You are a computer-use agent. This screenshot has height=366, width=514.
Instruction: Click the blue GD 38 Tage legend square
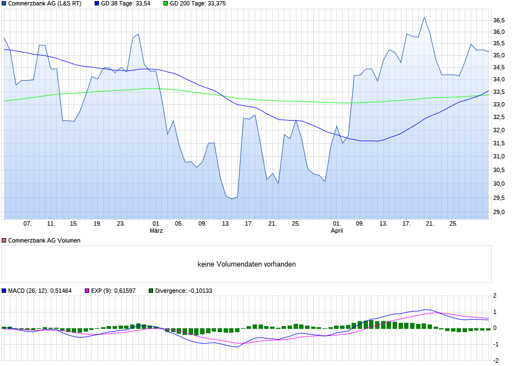[97, 4]
